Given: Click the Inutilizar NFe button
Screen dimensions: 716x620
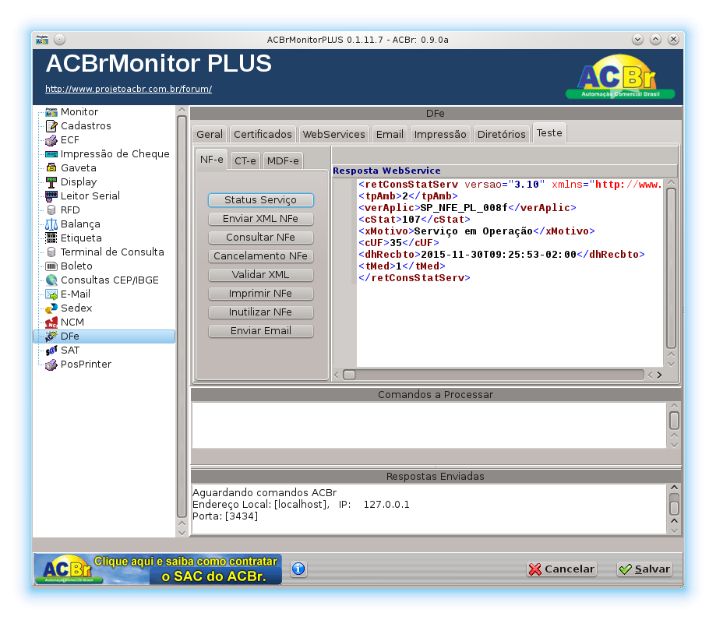Looking at the screenshot, I should [261, 312].
